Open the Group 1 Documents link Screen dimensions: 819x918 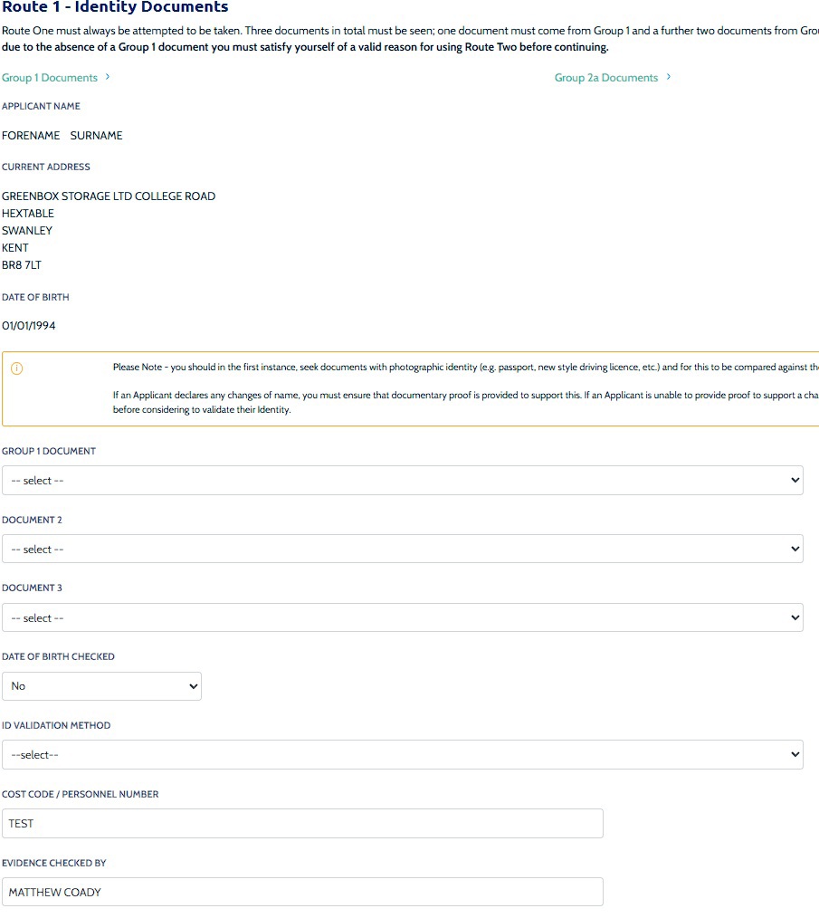(x=50, y=78)
